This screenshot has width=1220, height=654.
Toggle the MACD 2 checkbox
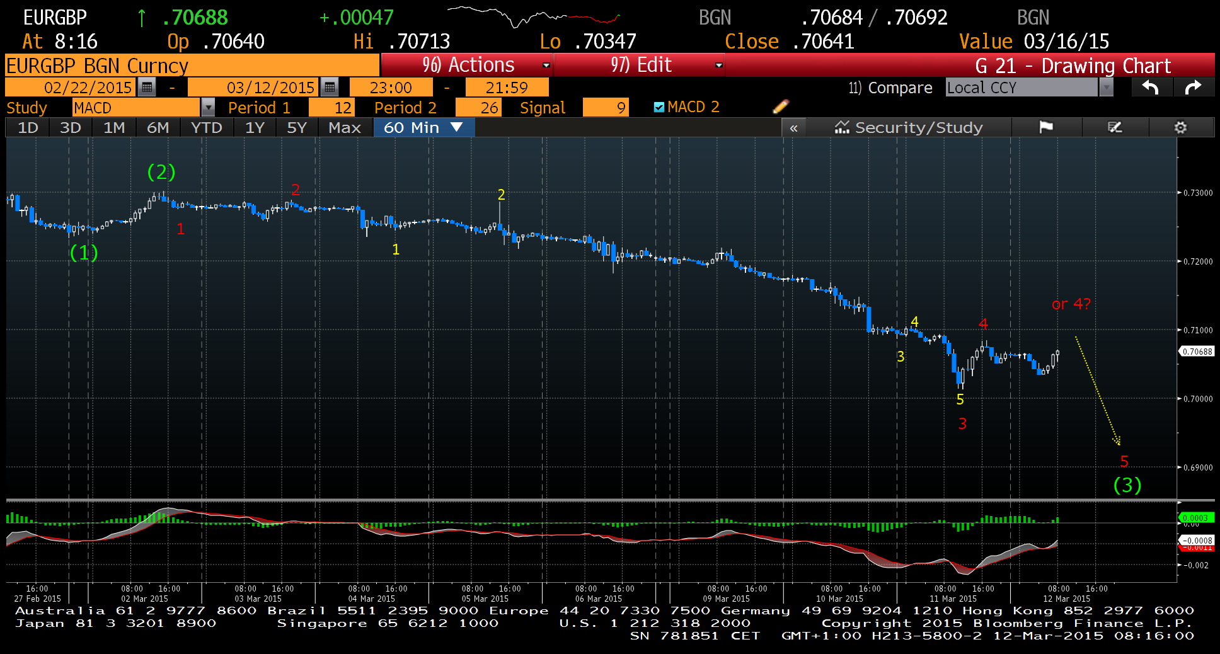[659, 107]
